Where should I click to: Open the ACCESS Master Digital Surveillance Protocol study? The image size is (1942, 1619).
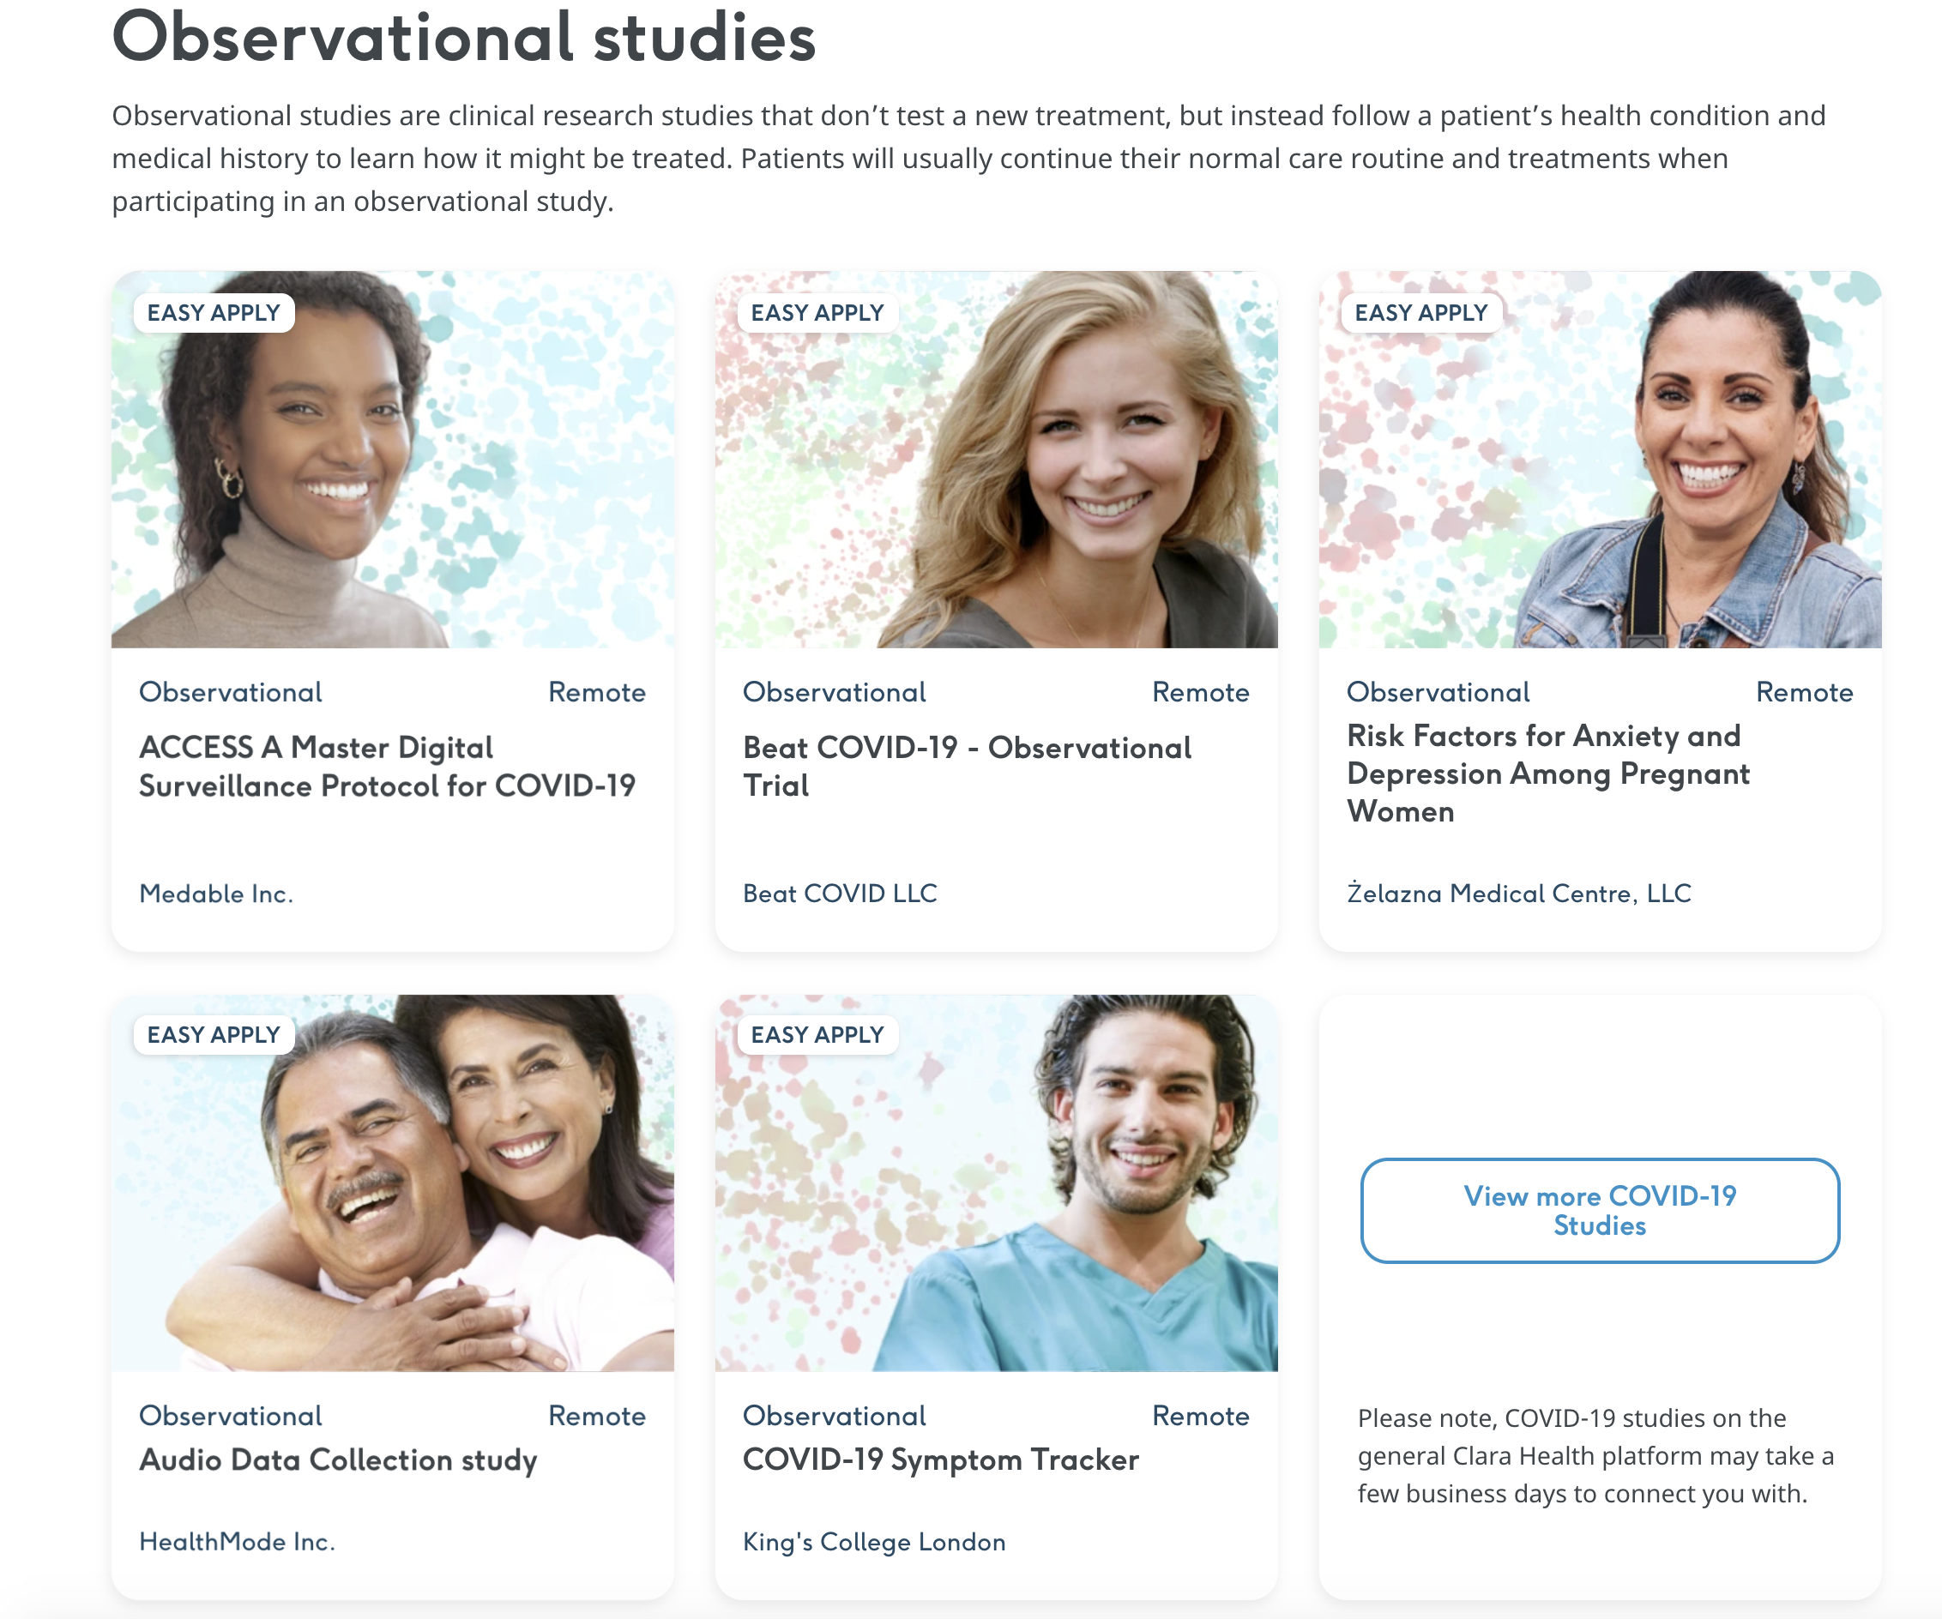pos(388,767)
